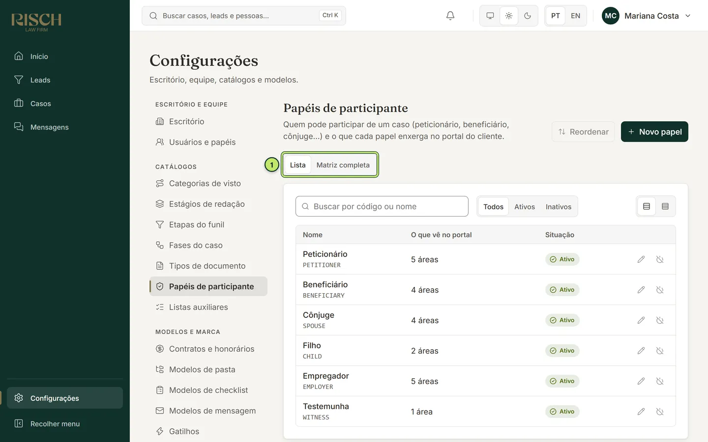708x442 pixels.
Task: Open Modelos de pasta
Action: click(208, 369)
